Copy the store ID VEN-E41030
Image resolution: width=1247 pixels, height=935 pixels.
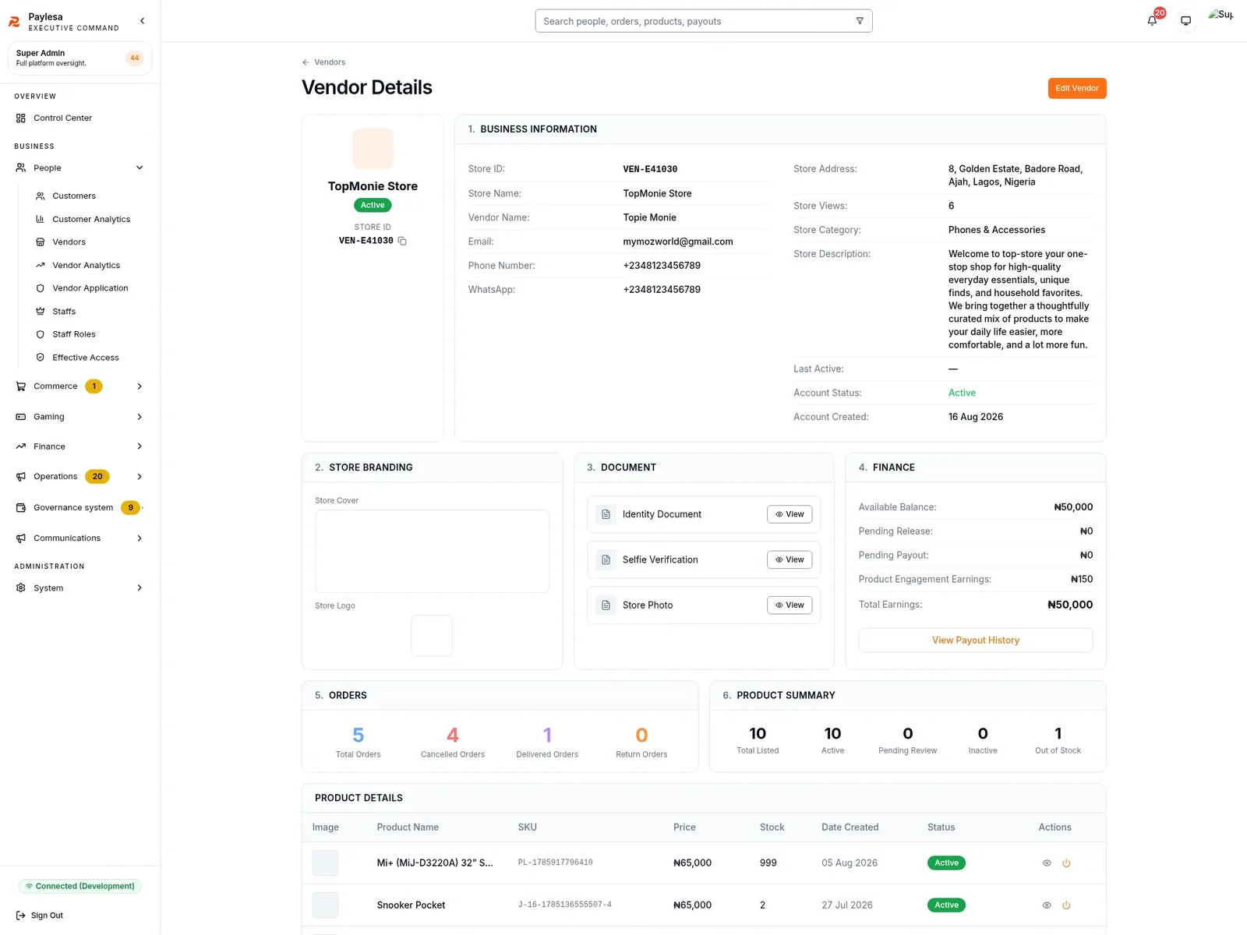coord(402,241)
